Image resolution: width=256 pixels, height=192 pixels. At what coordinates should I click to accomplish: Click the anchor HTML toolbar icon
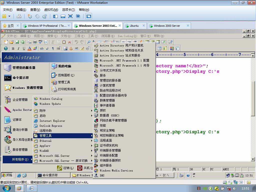pos(71,48)
